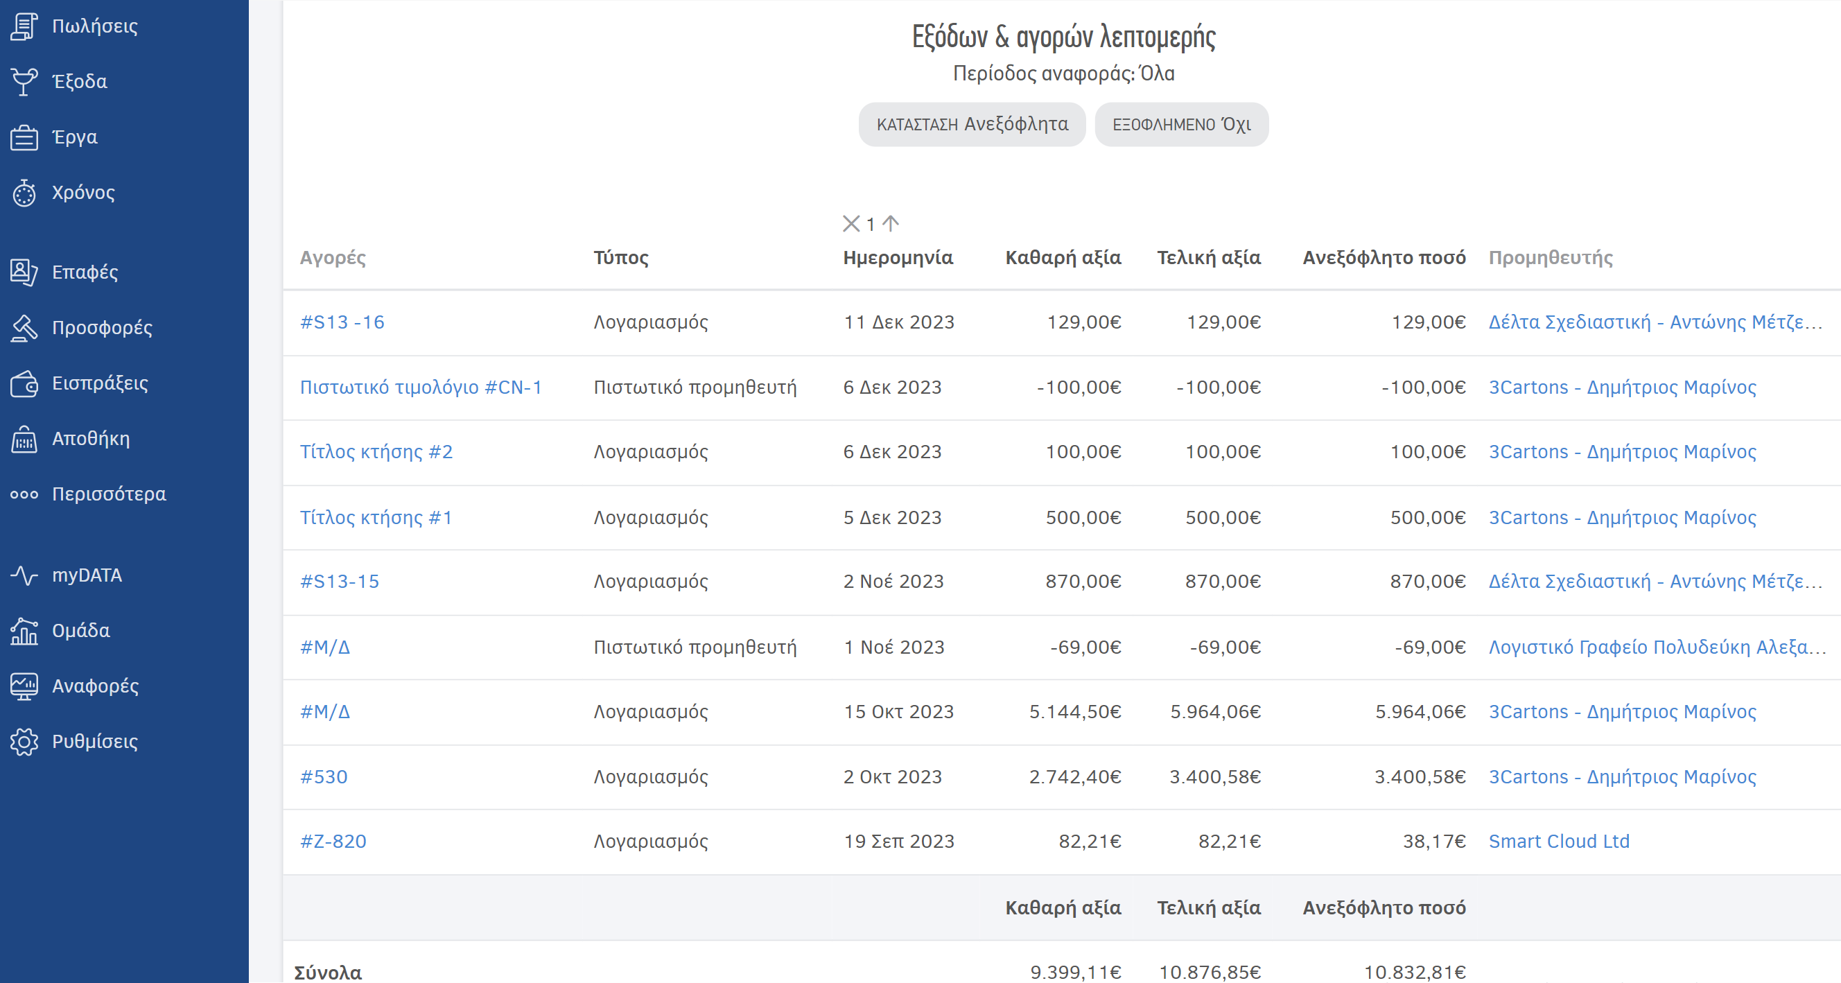Open Τίτλος κτήσης #1 link
1841x983 pixels.
tap(376, 519)
